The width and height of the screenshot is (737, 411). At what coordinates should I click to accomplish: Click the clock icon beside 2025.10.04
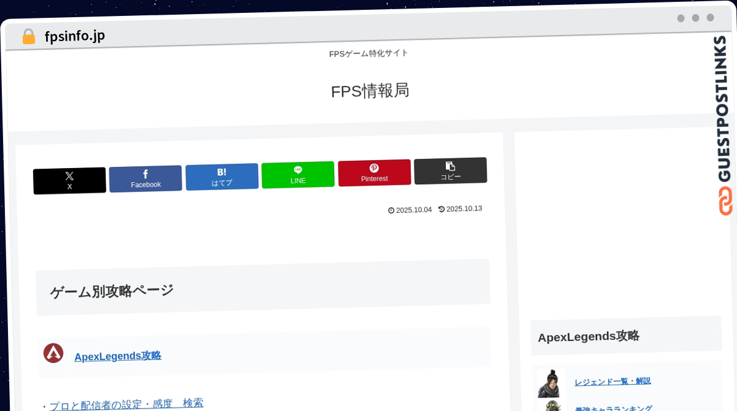(x=391, y=210)
